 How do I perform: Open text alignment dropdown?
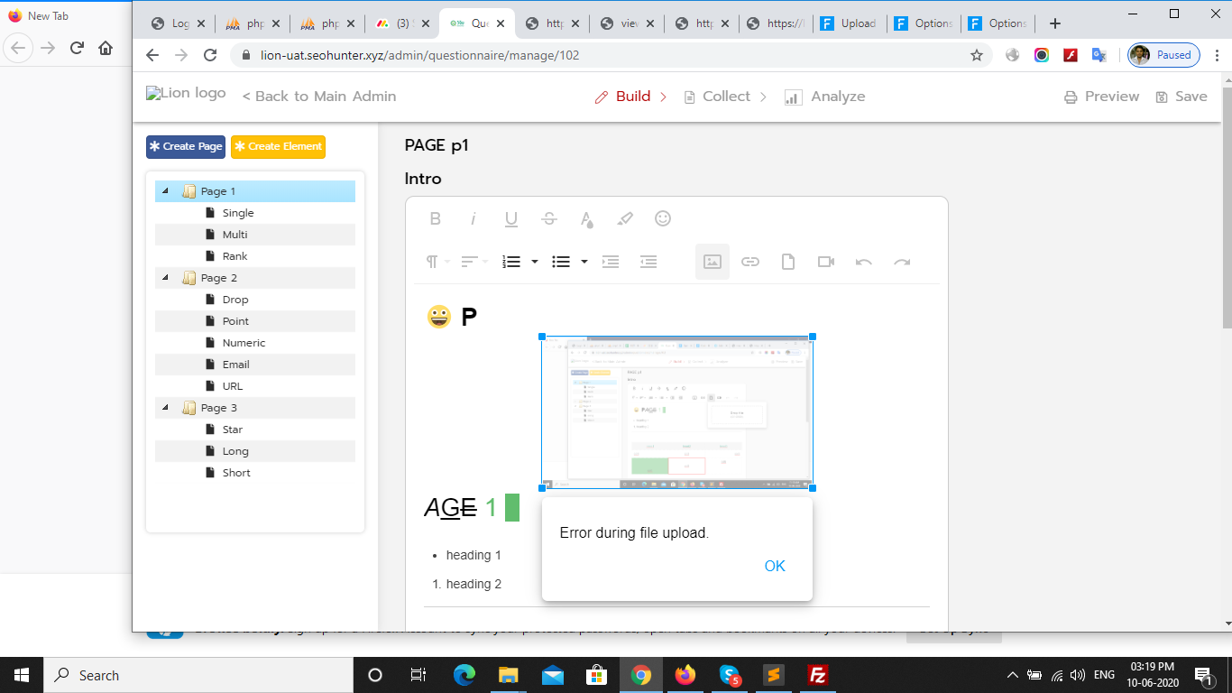pos(474,262)
